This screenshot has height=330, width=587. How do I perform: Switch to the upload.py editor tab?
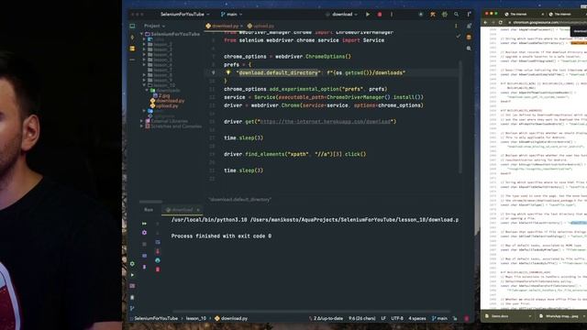[260, 26]
